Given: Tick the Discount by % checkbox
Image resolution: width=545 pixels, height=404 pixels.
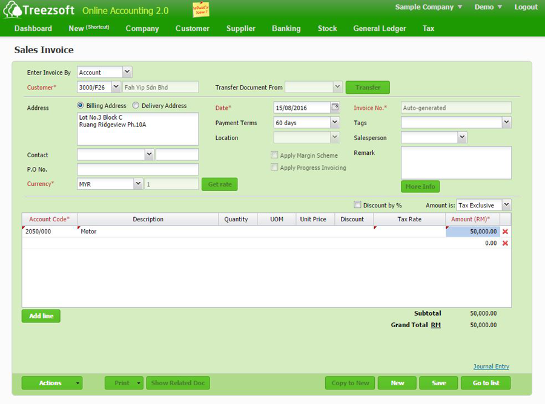Looking at the screenshot, I should point(357,205).
